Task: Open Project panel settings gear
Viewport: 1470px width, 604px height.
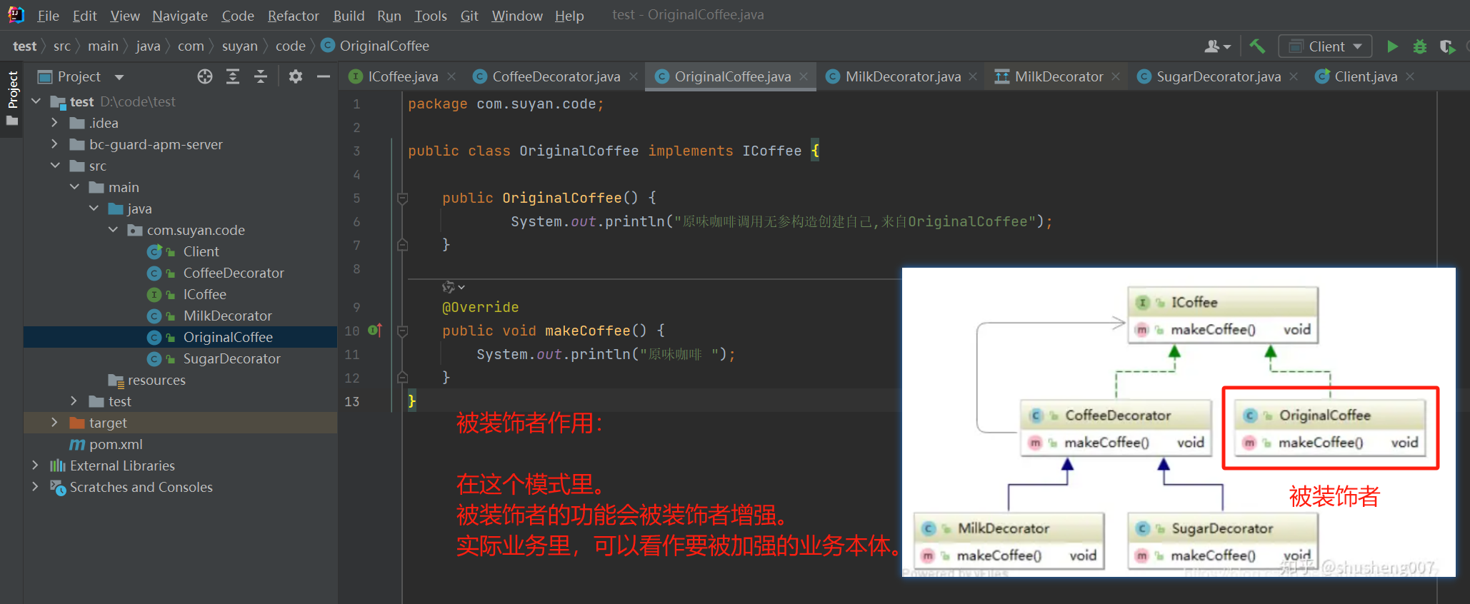Action: click(296, 76)
